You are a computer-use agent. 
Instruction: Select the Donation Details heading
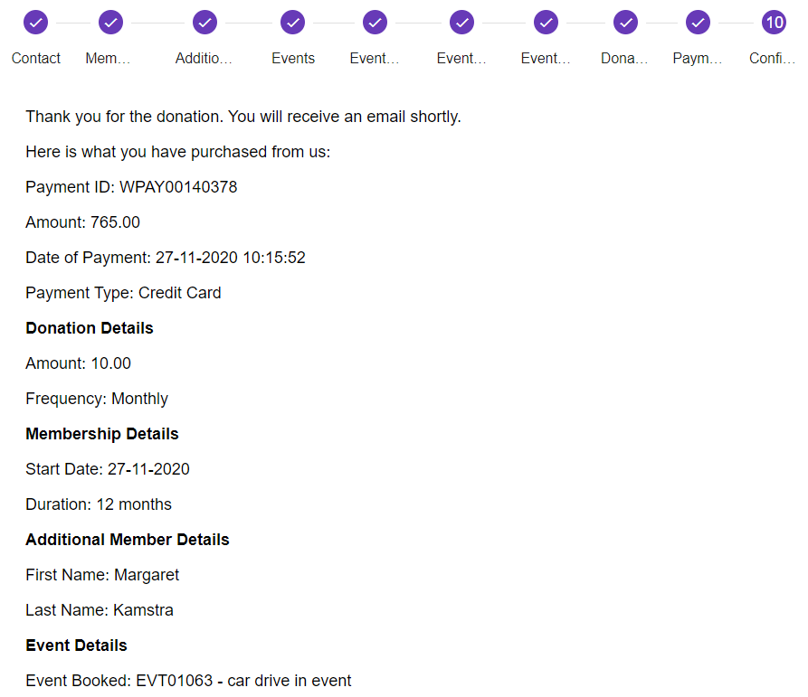pos(89,328)
